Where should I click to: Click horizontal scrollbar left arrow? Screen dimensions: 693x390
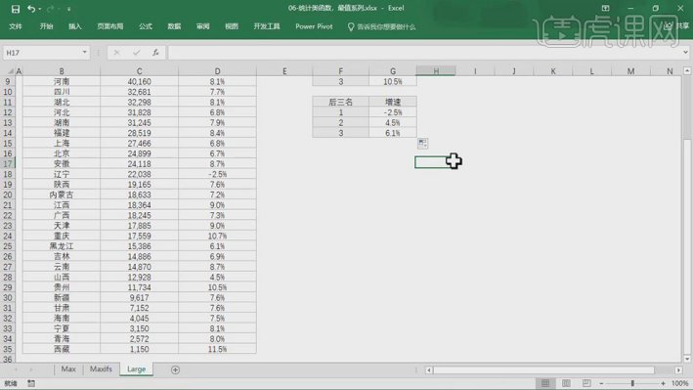(x=429, y=370)
